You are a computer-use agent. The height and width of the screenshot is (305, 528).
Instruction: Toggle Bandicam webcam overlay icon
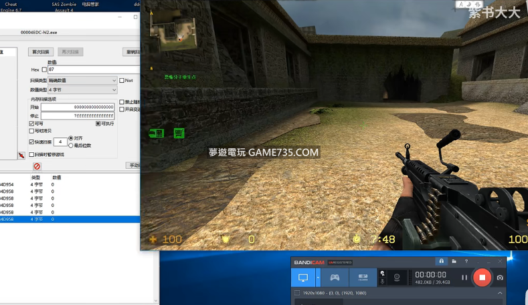[397, 278]
